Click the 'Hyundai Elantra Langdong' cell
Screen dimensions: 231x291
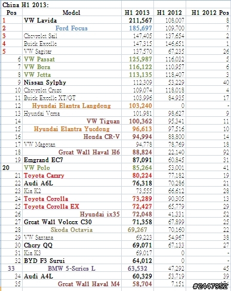[72, 106]
